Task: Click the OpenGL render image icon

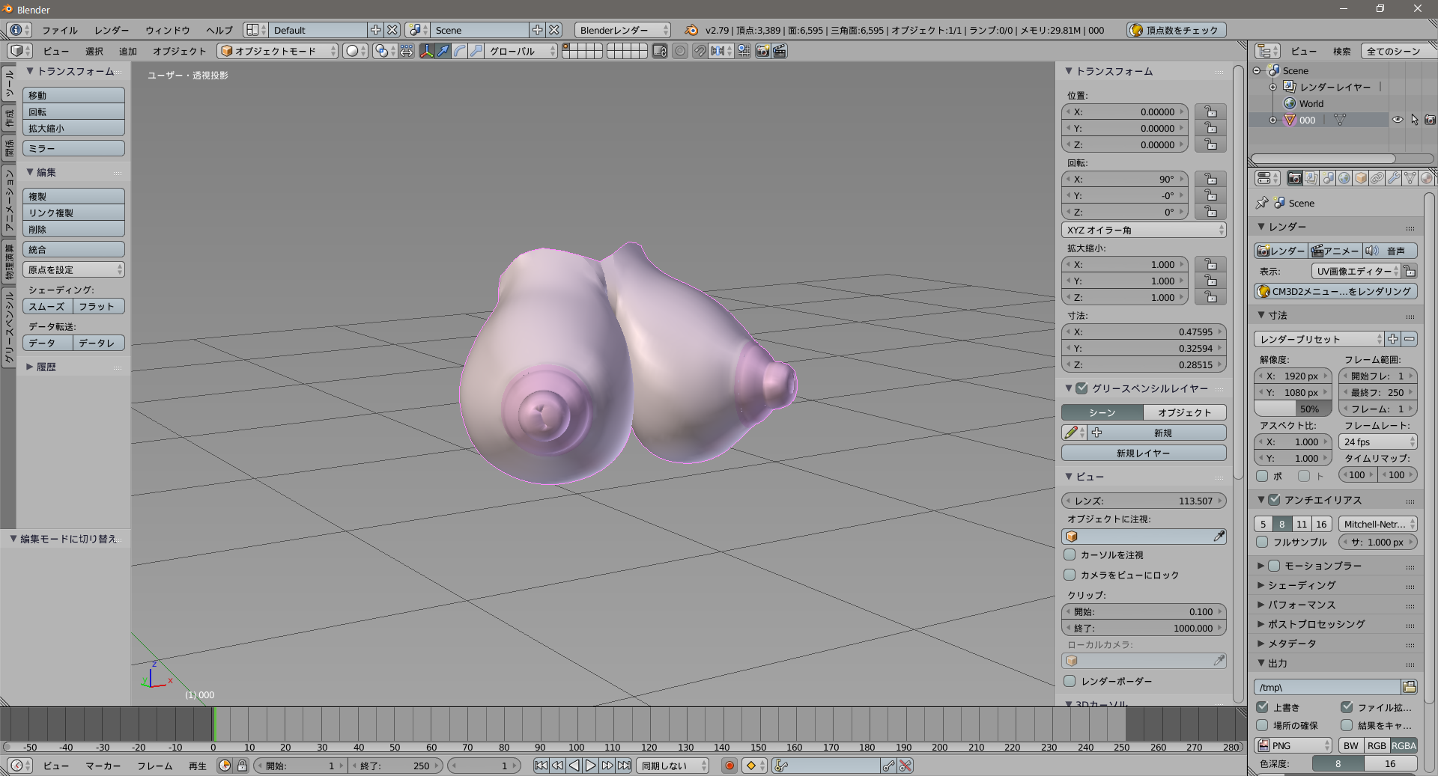Action: point(762,51)
